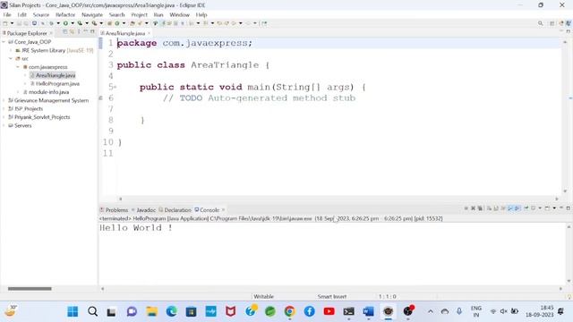Open the New file dropdown arrow
This screenshot has height=322, width=573.
(12, 23)
